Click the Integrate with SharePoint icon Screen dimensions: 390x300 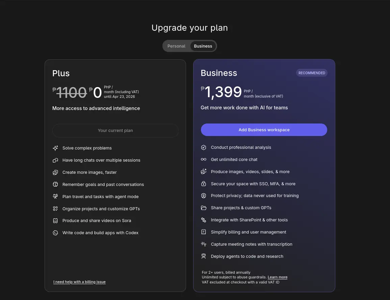(x=204, y=220)
